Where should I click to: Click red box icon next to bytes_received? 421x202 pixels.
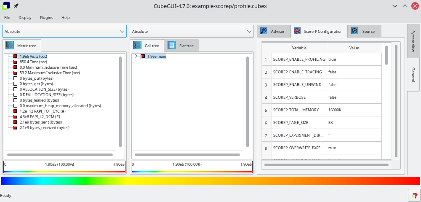tap(16, 128)
